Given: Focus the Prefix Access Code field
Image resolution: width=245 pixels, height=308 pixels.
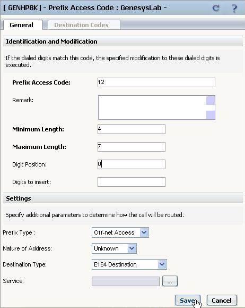Looking at the screenshot, I should tap(156, 82).
